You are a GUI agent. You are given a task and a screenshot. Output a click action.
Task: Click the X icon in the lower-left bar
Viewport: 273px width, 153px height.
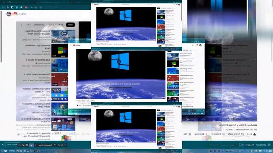point(3,144)
